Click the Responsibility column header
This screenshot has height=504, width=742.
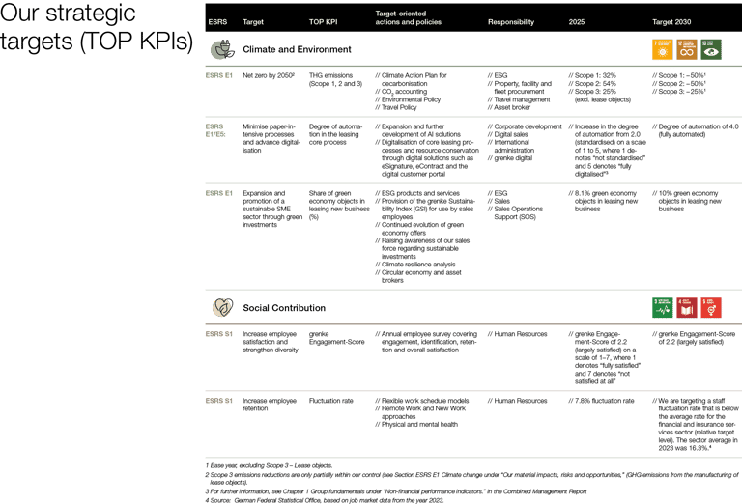coord(513,20)
